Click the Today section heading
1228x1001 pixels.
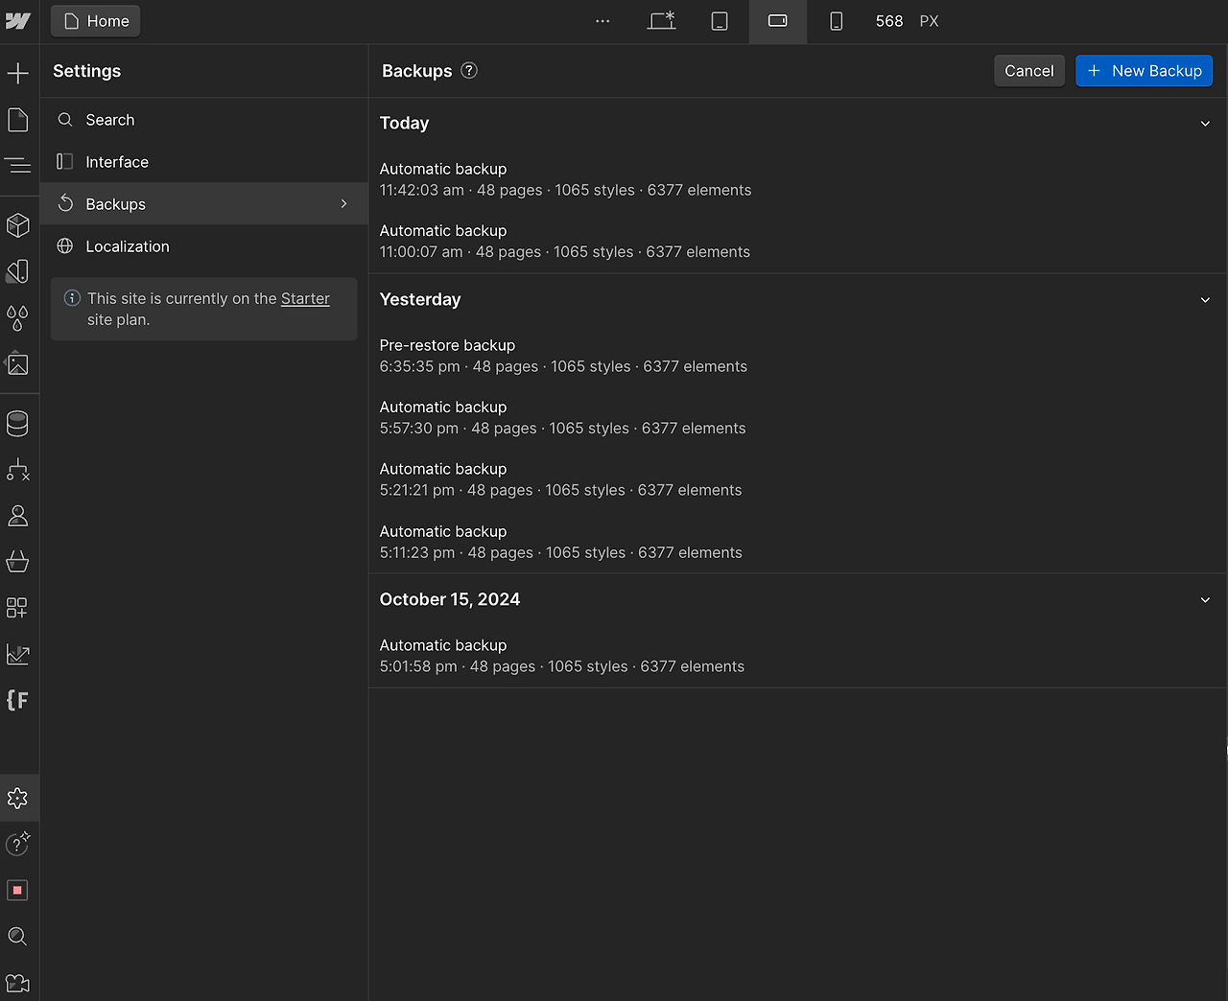[404, 123]
